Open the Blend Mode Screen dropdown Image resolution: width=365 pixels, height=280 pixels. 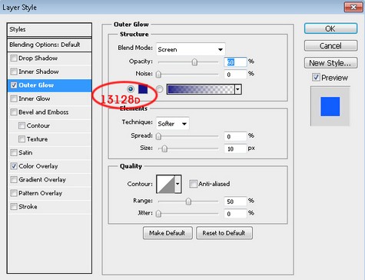pyautogui.click(x=191, y=49)
